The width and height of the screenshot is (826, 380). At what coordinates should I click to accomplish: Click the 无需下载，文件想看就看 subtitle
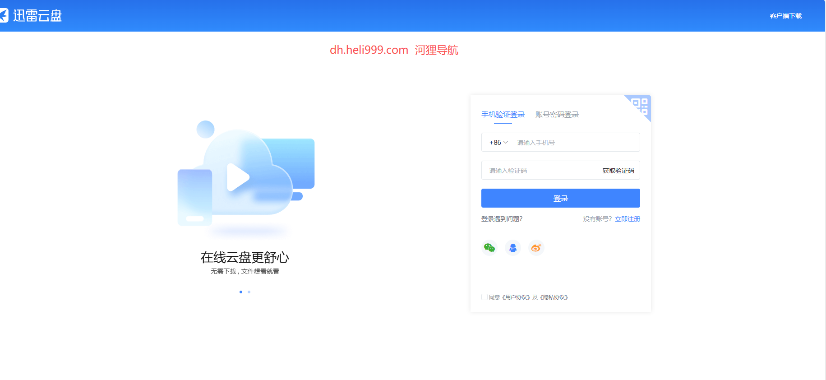click(245, 271)
